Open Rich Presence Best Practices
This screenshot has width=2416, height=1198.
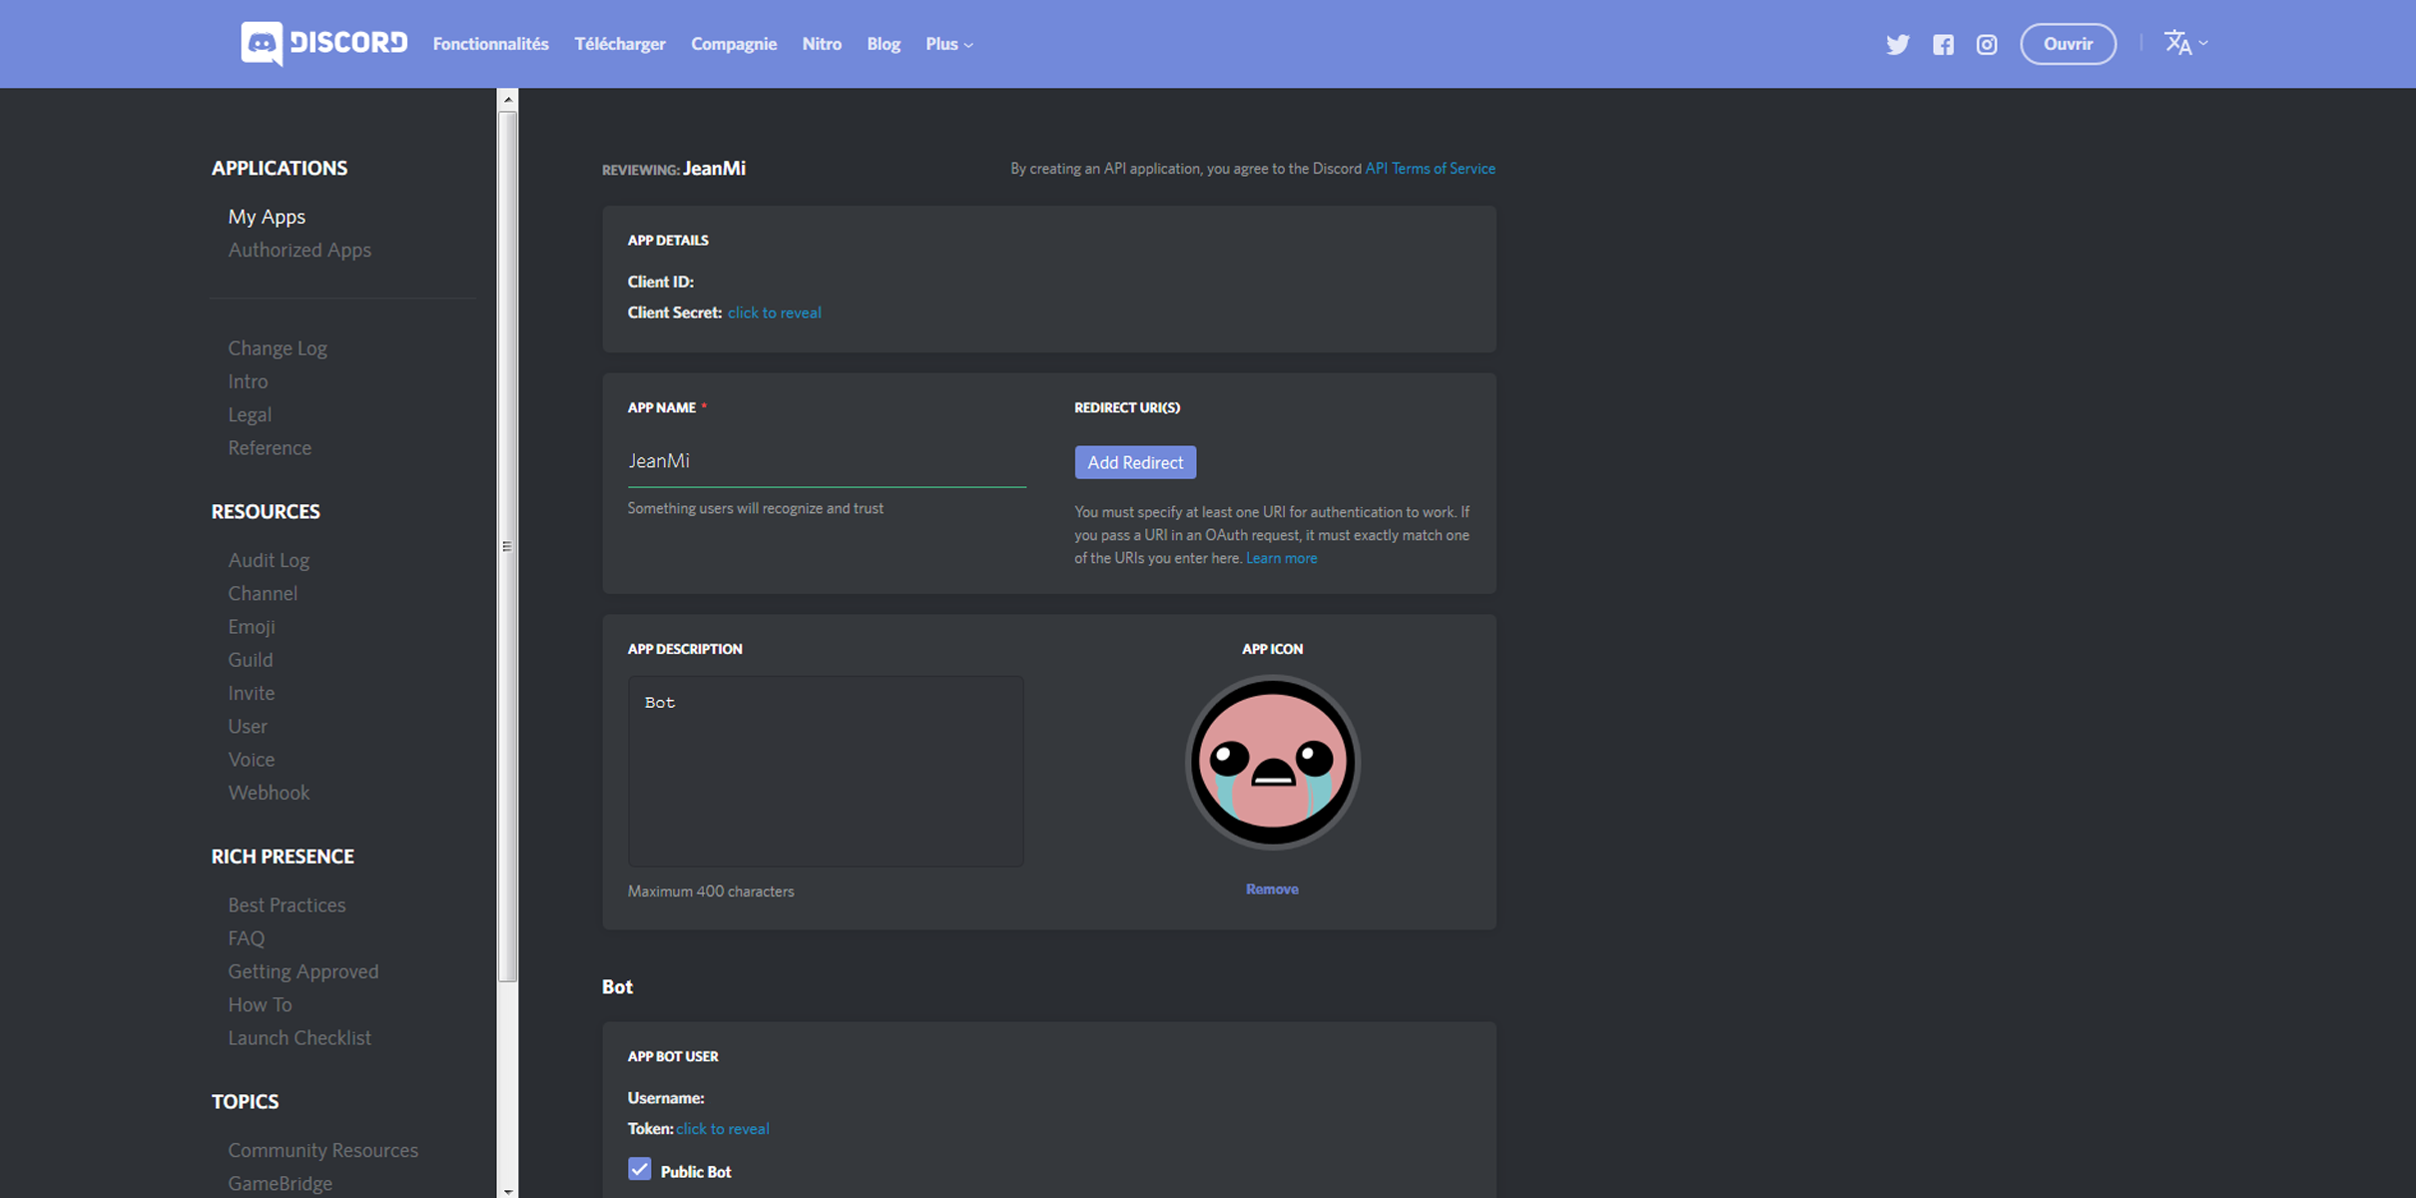click(x=287, y=904)
